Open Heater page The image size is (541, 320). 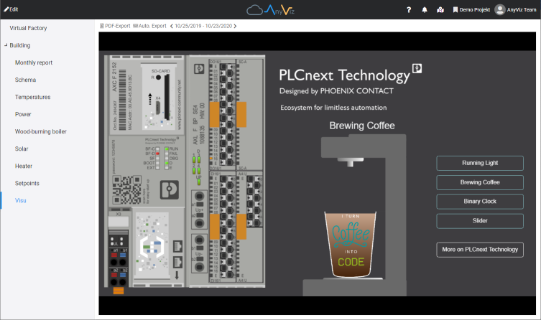(x=24, y=166)
